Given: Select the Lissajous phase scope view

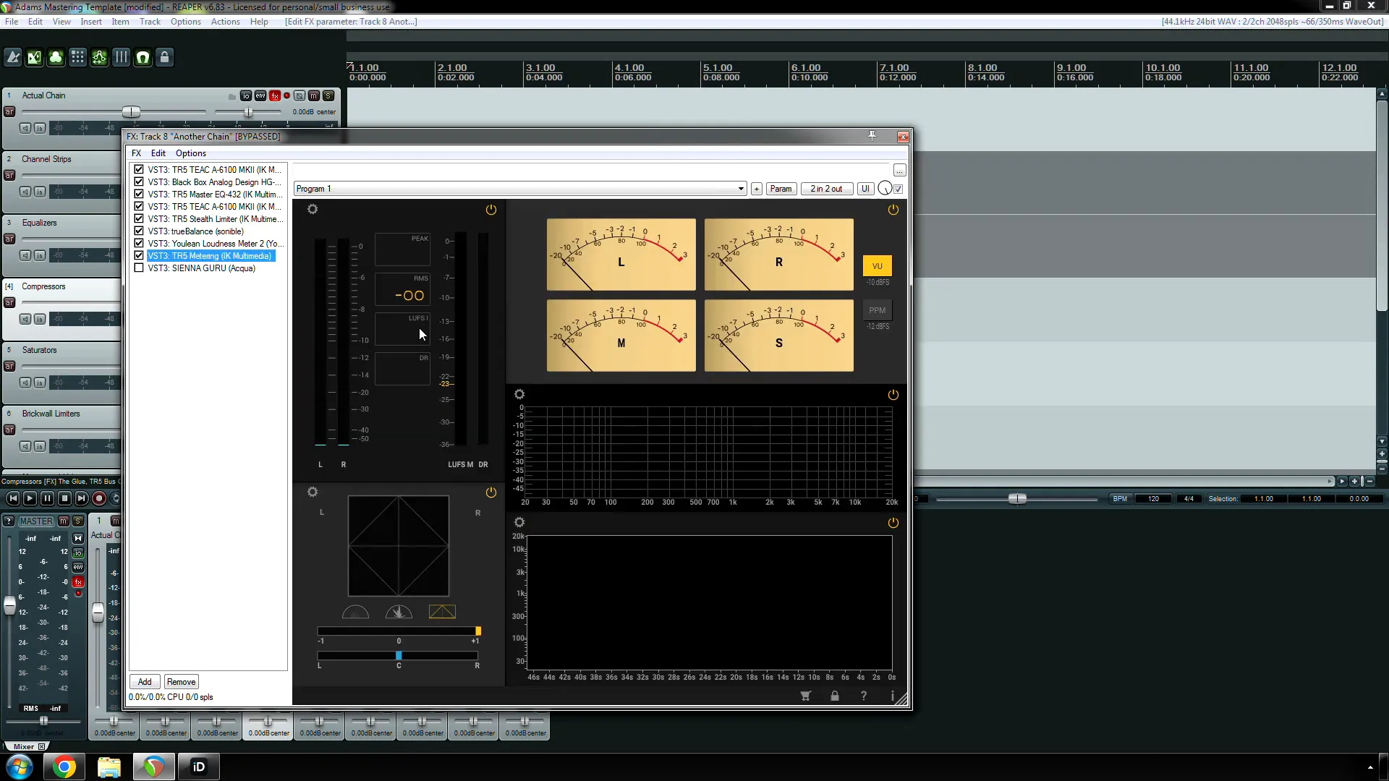Looking at the screenshot, I should click(x=442, y=612).
